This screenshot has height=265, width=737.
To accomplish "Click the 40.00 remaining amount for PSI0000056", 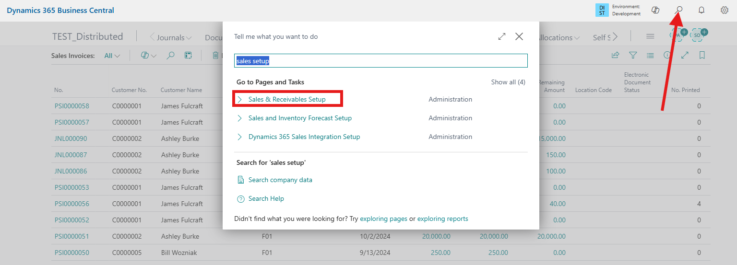I will coord(558,204).
